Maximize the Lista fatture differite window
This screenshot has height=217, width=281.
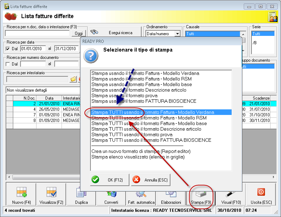pyautogui.click(x=260, y=7)
